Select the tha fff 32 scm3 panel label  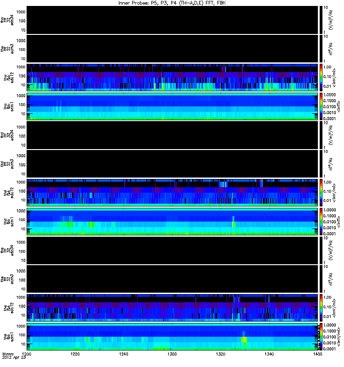point(7,49)
